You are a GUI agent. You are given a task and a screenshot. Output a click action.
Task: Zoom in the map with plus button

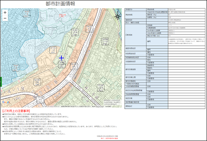tap(5, 12)
